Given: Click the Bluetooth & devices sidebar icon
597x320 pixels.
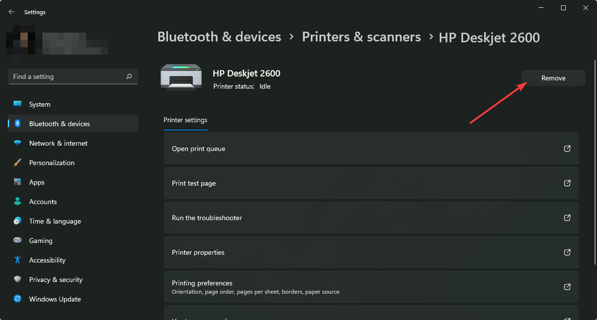Looking at the screenshot, I should pos(18,123).
